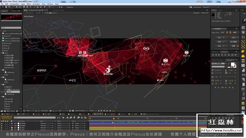
Task: Toggle the transparency grid button
Action: click(x=73, y=111)
